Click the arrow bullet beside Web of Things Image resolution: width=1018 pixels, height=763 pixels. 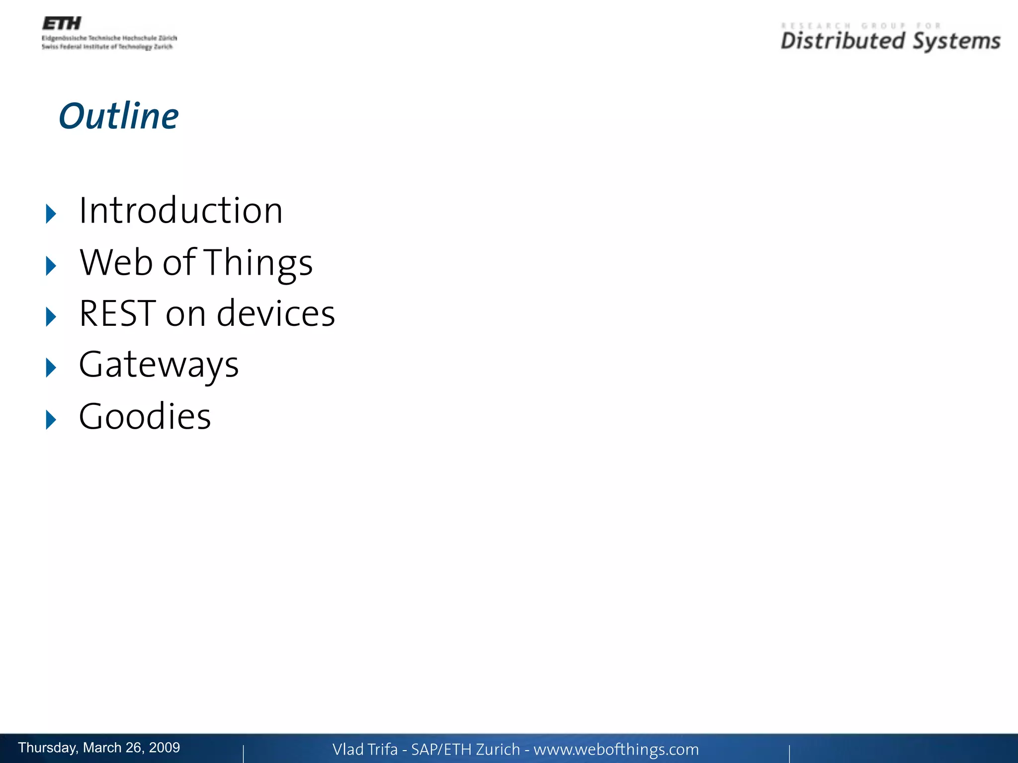point(51,266)
